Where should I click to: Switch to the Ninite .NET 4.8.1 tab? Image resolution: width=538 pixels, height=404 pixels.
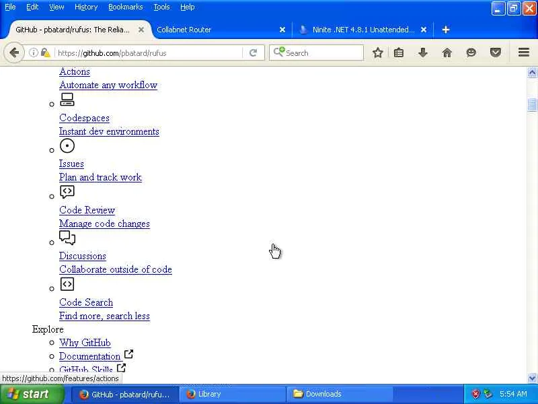pyautogui.click(x=363, y=30)
